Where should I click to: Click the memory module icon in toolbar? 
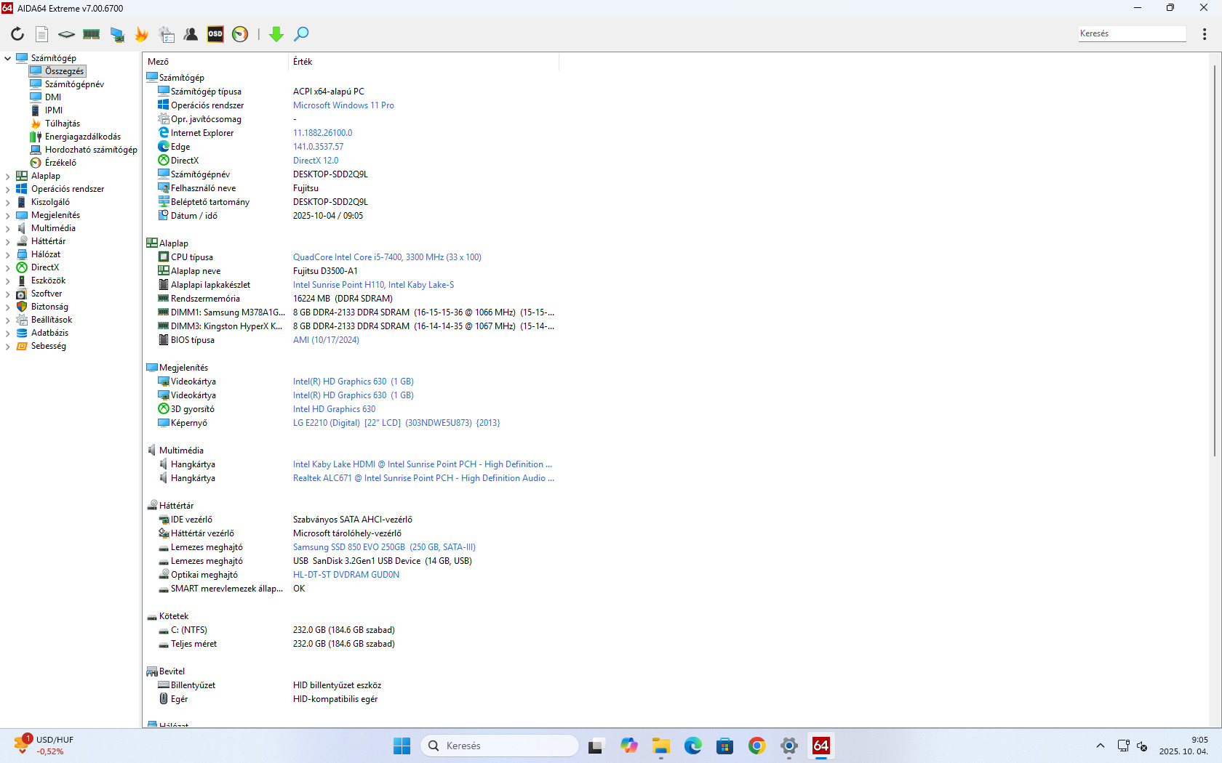pos(92,34)
